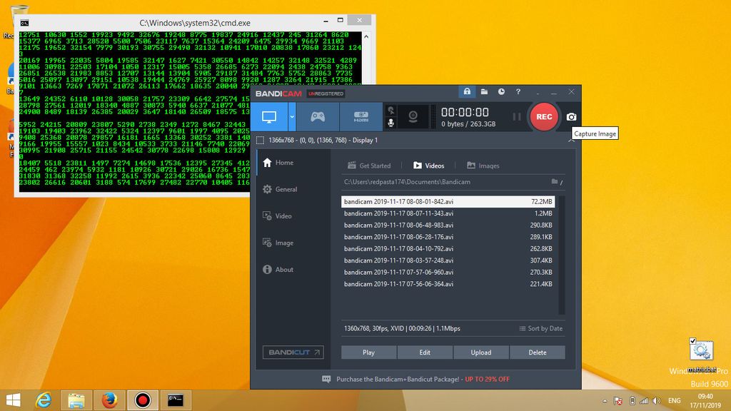Image resolution: width=731 pixels, height=411 pixels.
Task: Launch Firefox from taskbar
Action: (109, 400)
